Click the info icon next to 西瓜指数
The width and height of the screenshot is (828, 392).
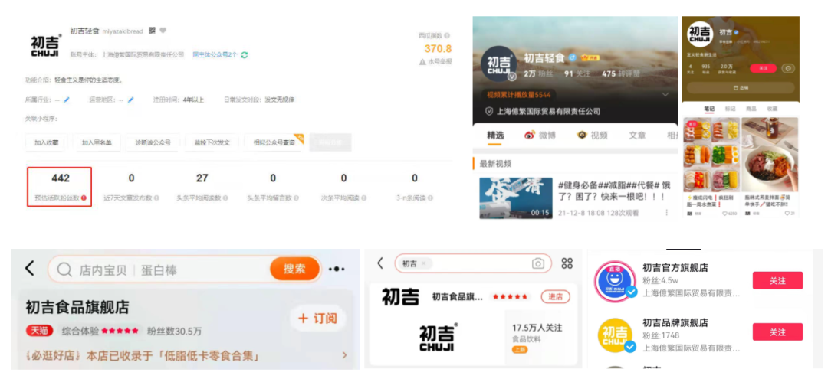pyautogui.click(x=447, y=35)
